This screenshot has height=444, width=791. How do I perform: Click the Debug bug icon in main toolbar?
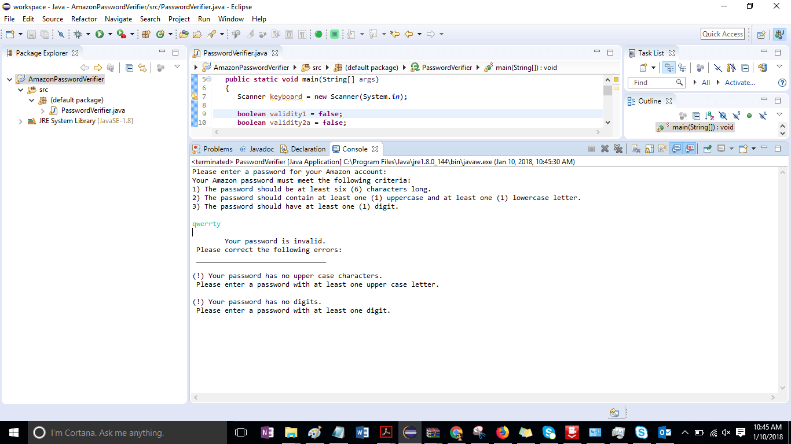pos(78,35)
